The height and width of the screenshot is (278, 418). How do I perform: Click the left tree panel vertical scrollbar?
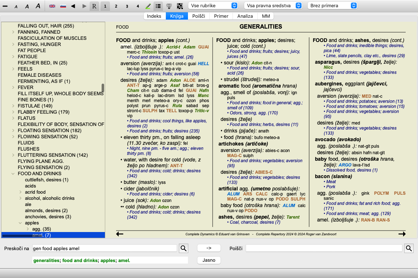point(103,88)
